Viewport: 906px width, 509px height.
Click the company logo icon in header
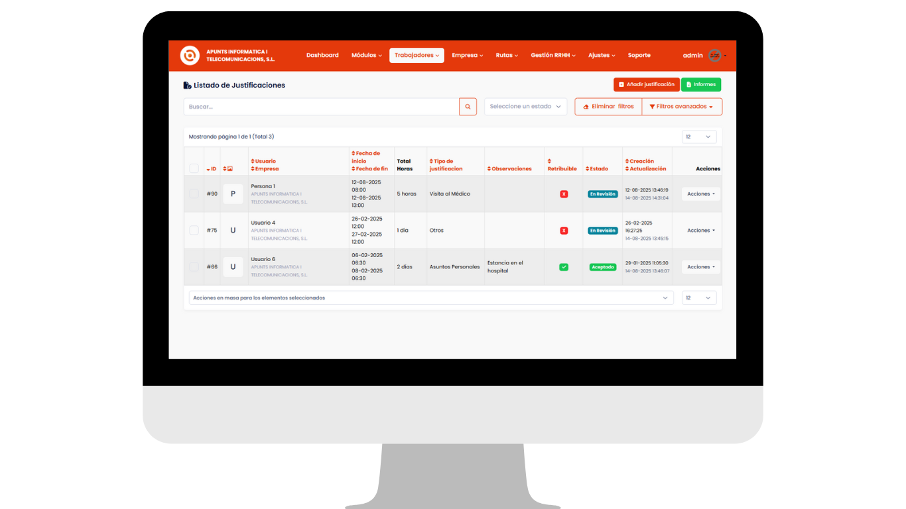tap(190, 56)
